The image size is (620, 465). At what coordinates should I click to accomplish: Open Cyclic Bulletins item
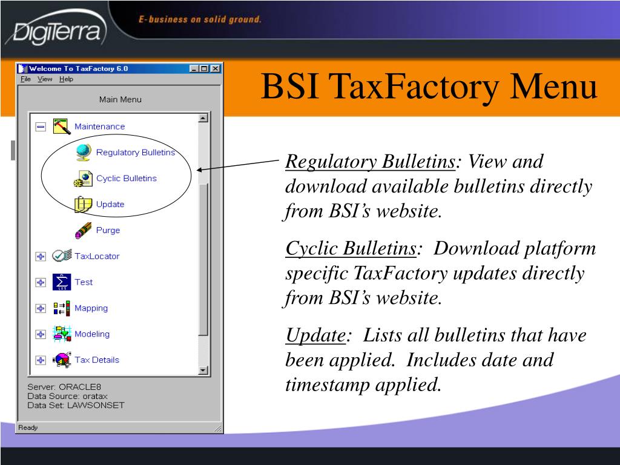click(x=127, y=179)
